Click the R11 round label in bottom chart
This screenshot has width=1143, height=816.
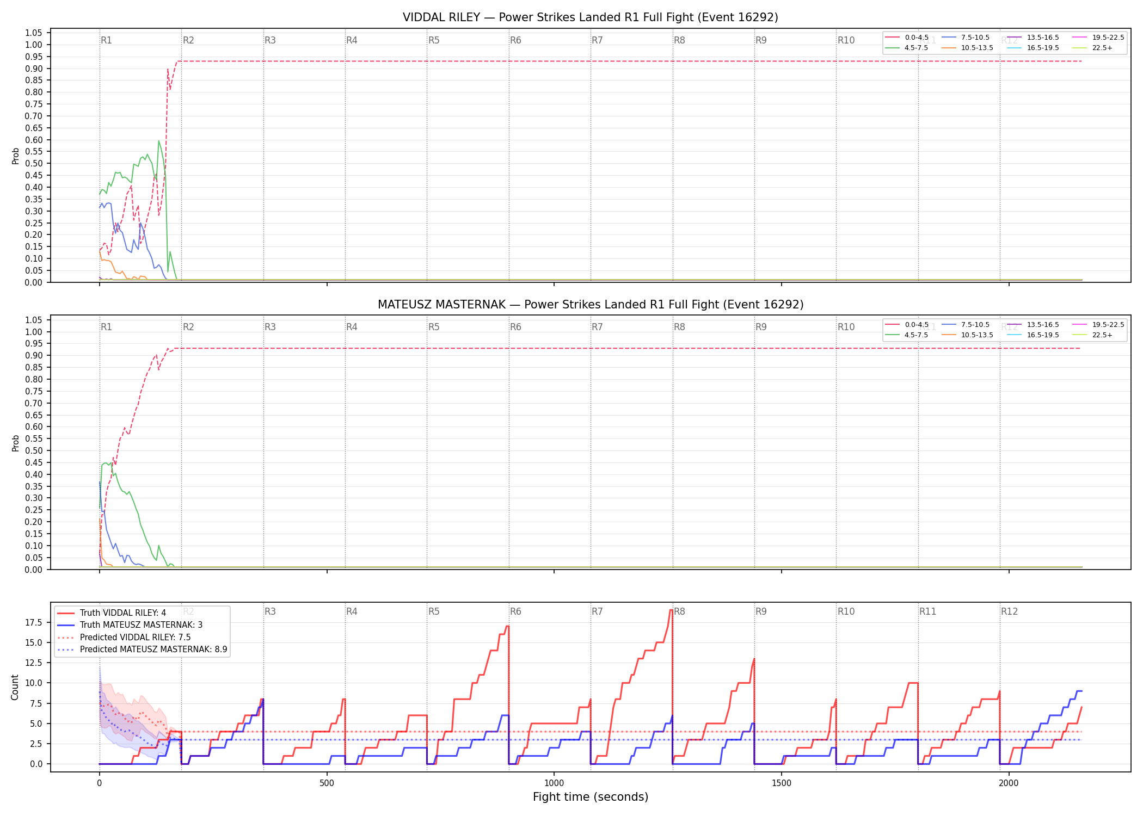(x=928, y=611)
